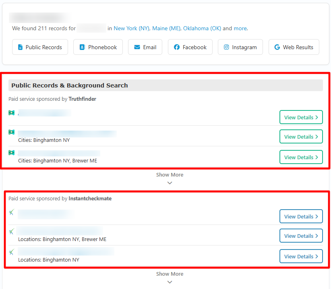The image size is (331, 289).
Task: Click the Phonebook contact icon
Action: coord(82,47)
